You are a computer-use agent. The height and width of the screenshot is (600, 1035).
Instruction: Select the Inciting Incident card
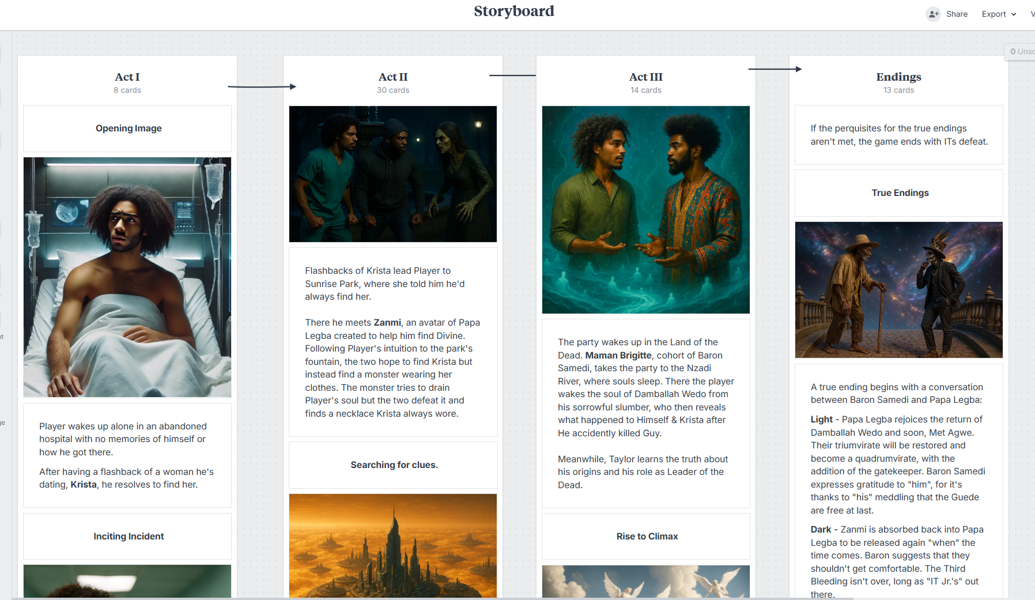pyautogui.click(x=127, y=536)
